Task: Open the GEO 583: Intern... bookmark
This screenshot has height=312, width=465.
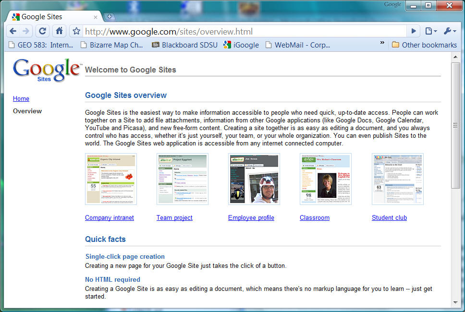Action: [41, 45]
